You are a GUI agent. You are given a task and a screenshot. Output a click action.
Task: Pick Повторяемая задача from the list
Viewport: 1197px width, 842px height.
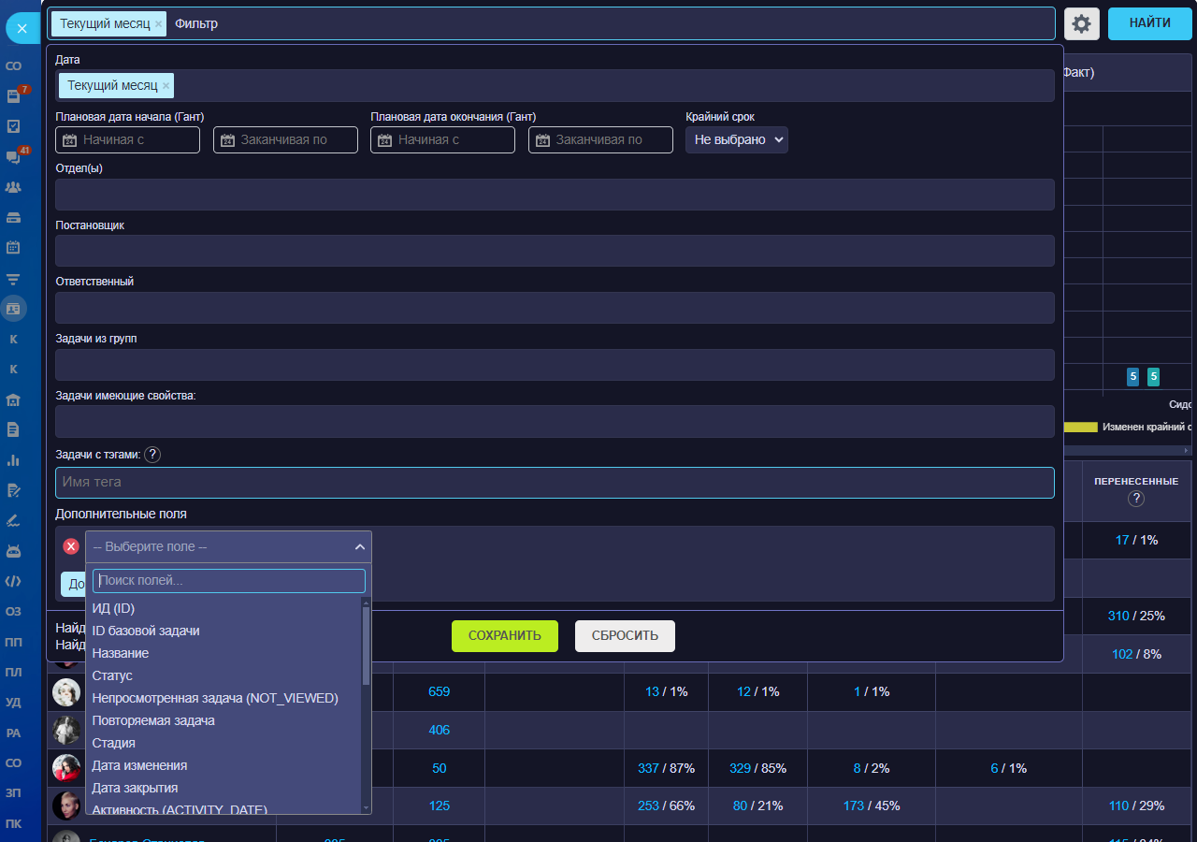tap(153, 720)
